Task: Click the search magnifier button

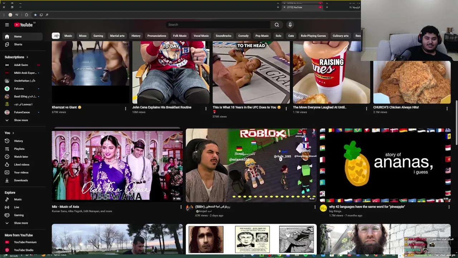Action: [277, 25]
